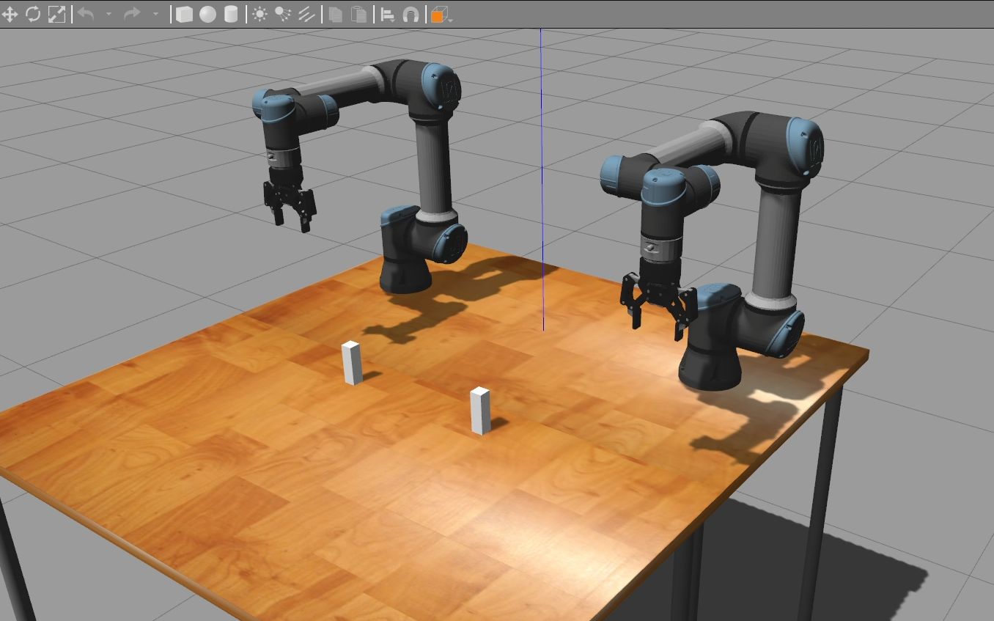Viewport: 994px width, 621px height.
Task: Open the Align tool
Action: (388, 14)
